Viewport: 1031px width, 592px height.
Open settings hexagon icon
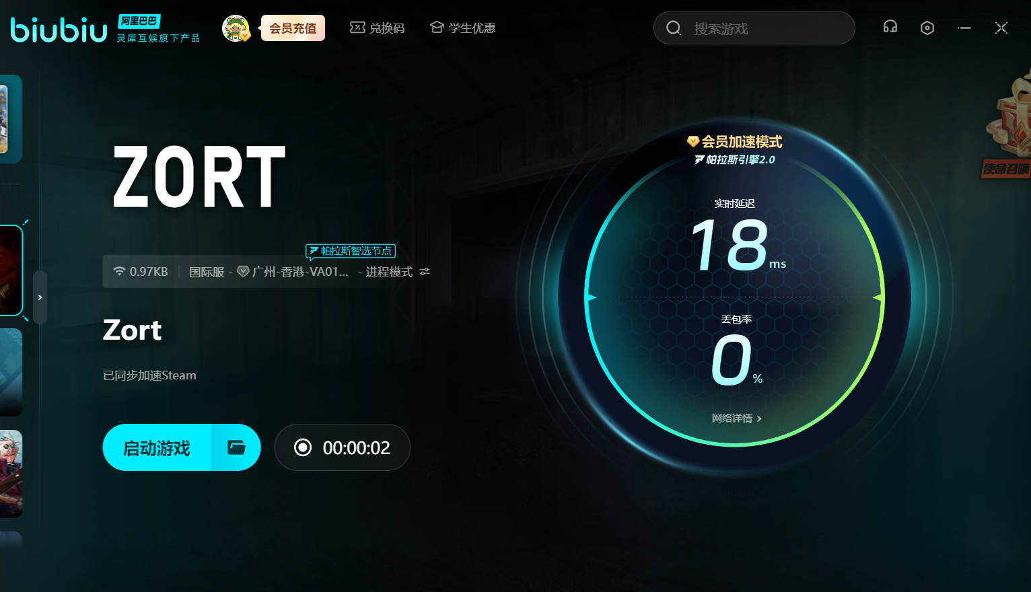927,28
